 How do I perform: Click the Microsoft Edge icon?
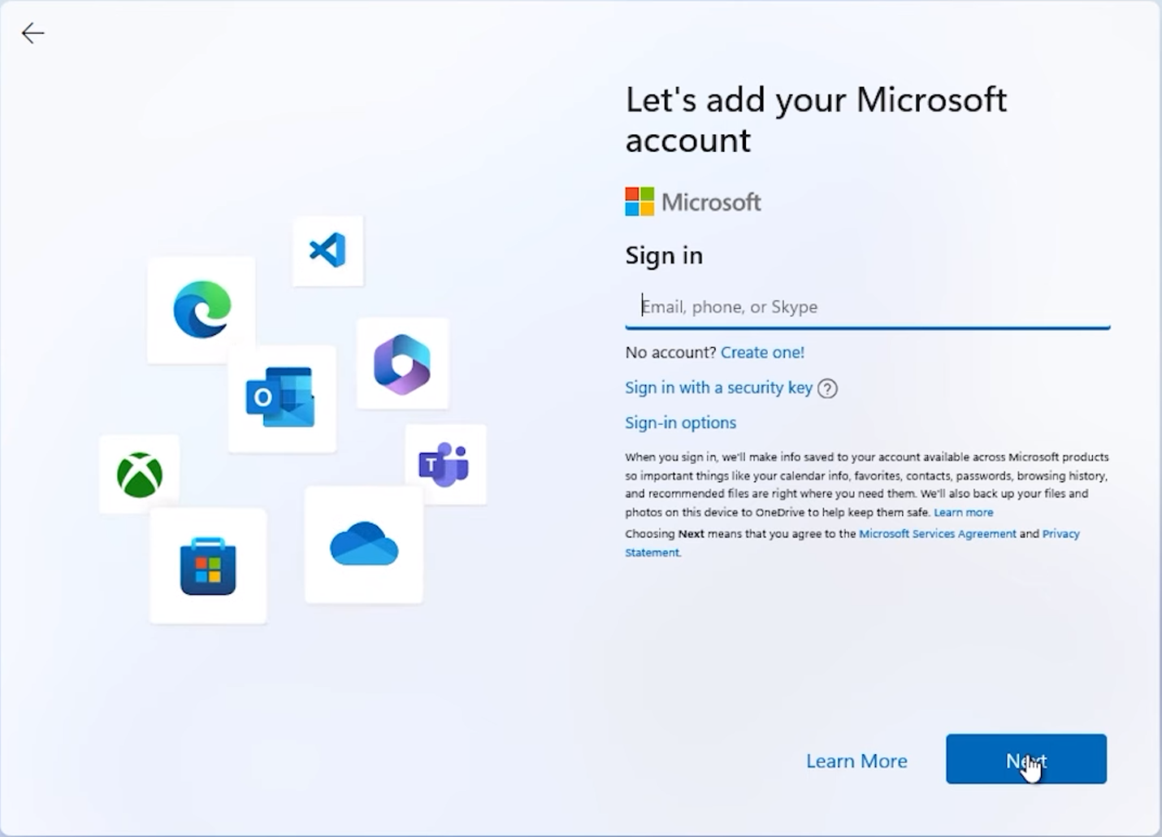point(202,309)
